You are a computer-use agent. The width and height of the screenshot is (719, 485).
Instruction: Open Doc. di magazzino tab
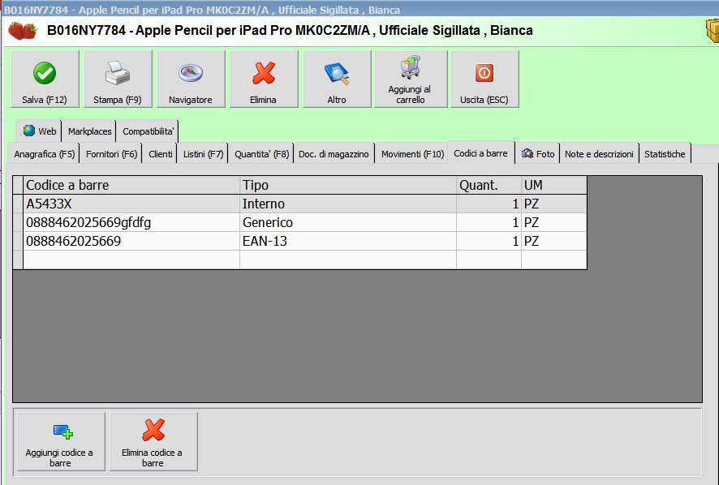tap(334, 154)
